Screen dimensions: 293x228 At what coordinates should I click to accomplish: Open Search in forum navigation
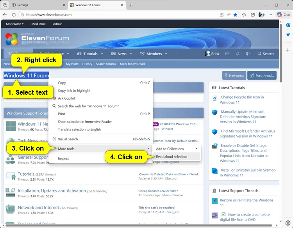click(x=265, y=54)
